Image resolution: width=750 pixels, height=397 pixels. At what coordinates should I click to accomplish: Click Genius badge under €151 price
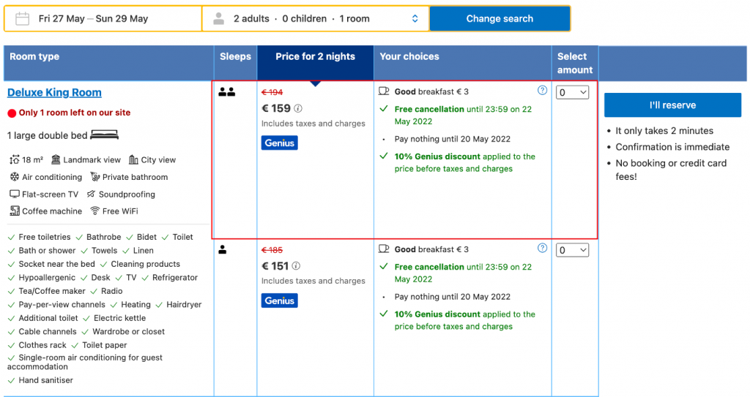pyautogui.click(x=279, y=300)
